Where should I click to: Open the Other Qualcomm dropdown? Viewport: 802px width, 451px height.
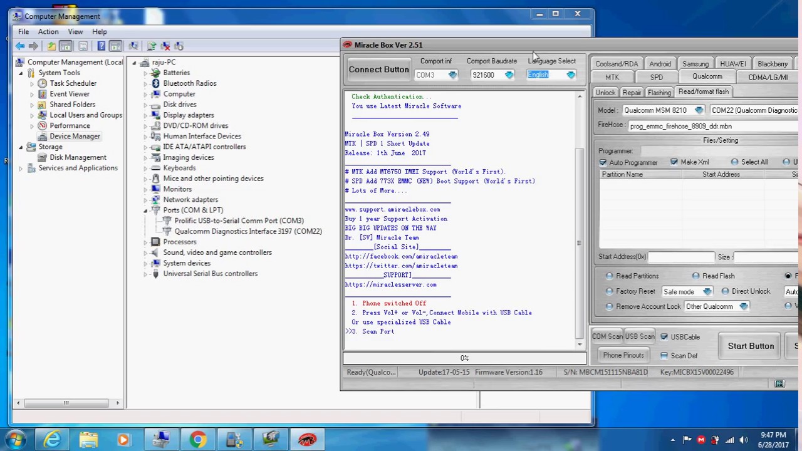716,307
